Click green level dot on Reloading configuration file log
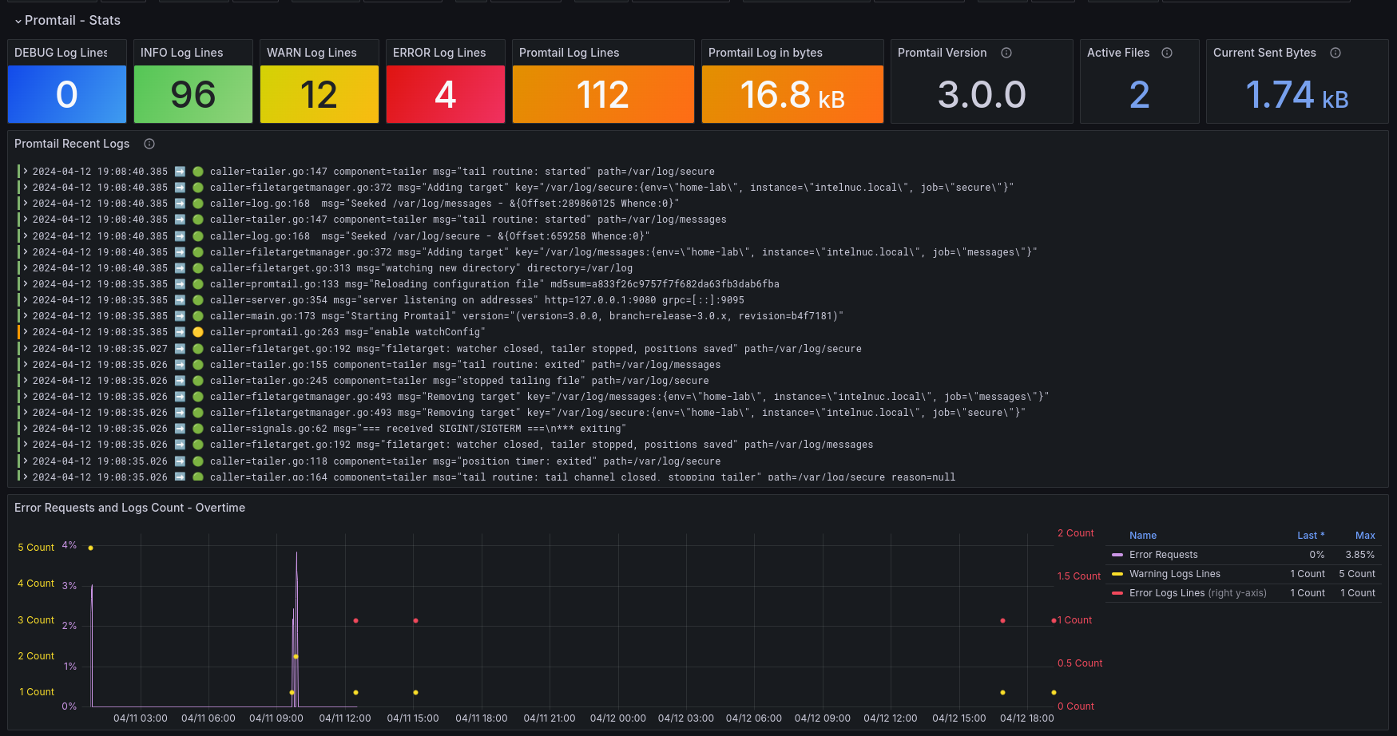The width and height of the screenshot is (1397, 736). coord(198,284)
